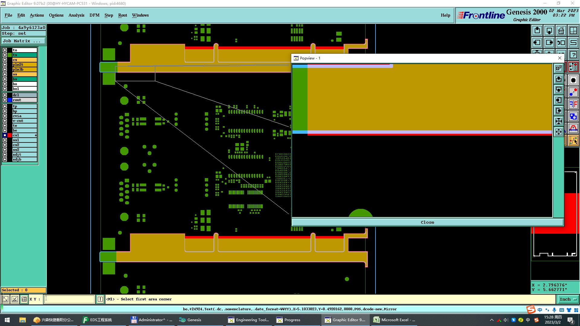The height and width of the screenshot is (326, 580).
Task: Click the X Y coordinate input field
Action: point(69,299)
